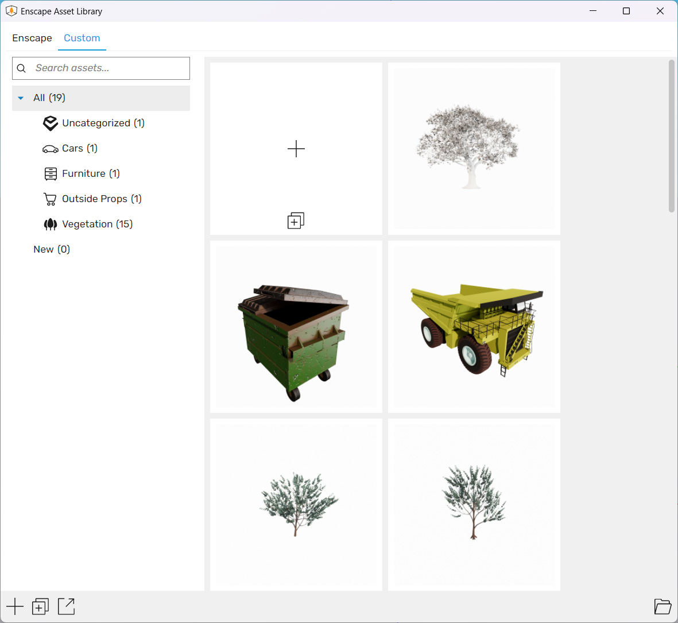Select the white tree asset thumbnail
Viewport: 678px width, 623px height.
point(474,149)
